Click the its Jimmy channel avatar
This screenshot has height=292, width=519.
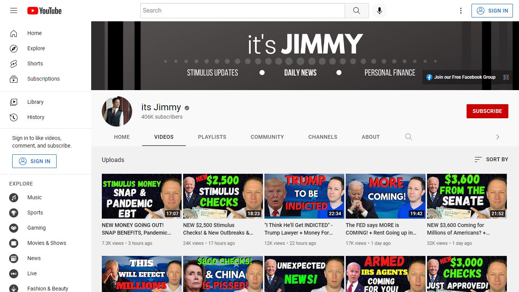click(117, 111)
